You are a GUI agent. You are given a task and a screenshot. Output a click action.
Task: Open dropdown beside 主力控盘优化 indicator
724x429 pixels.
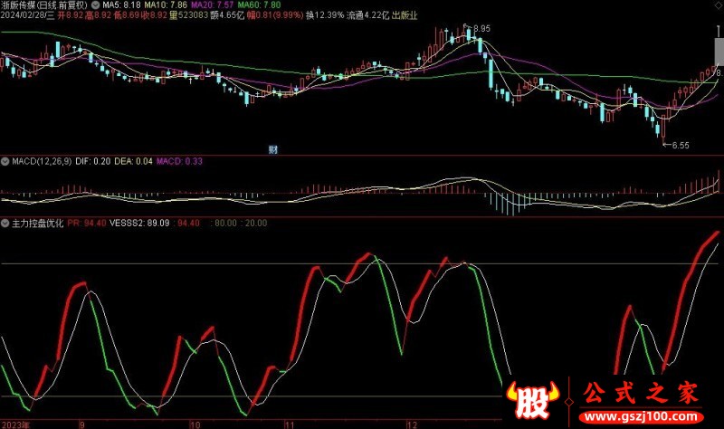[x=5, y=223]
